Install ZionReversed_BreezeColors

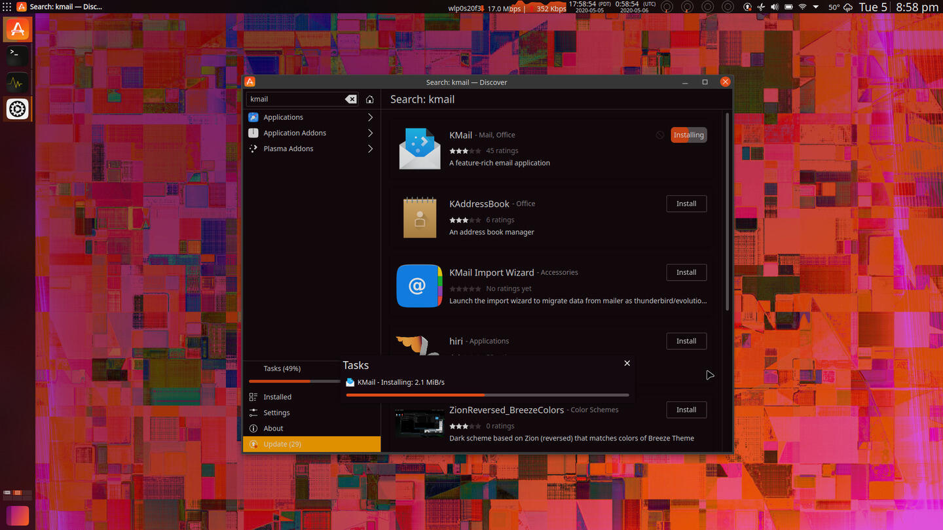click(x=686, y=410)
